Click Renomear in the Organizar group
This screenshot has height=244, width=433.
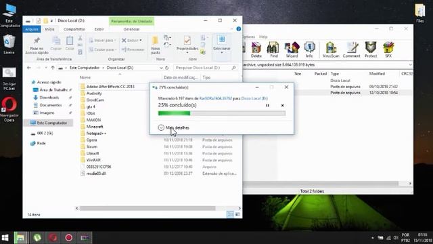(133, 49)
